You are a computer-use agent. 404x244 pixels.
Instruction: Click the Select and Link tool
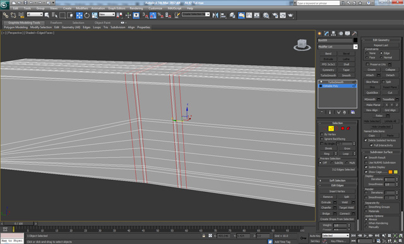tap(6, 15)
